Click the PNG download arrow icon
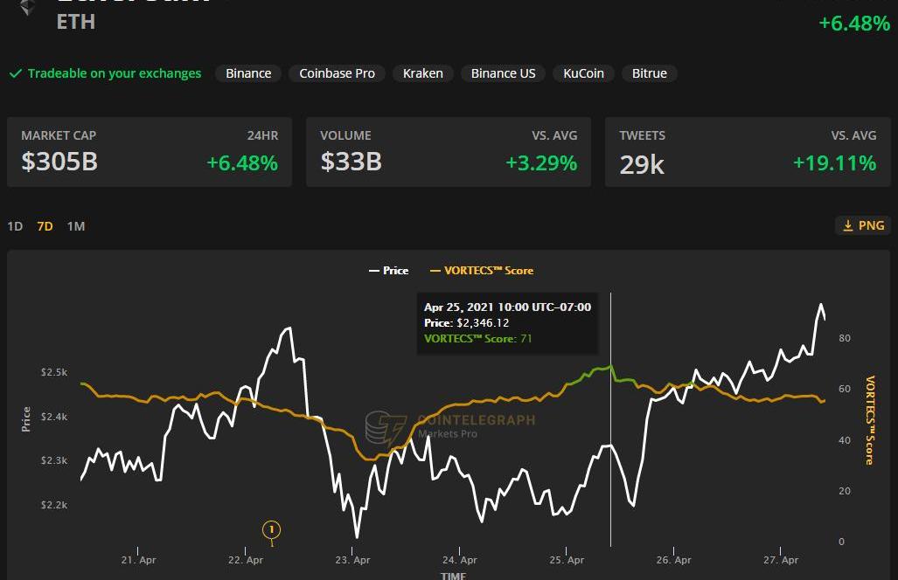898x580 pixels. click(x=847, y=226)
